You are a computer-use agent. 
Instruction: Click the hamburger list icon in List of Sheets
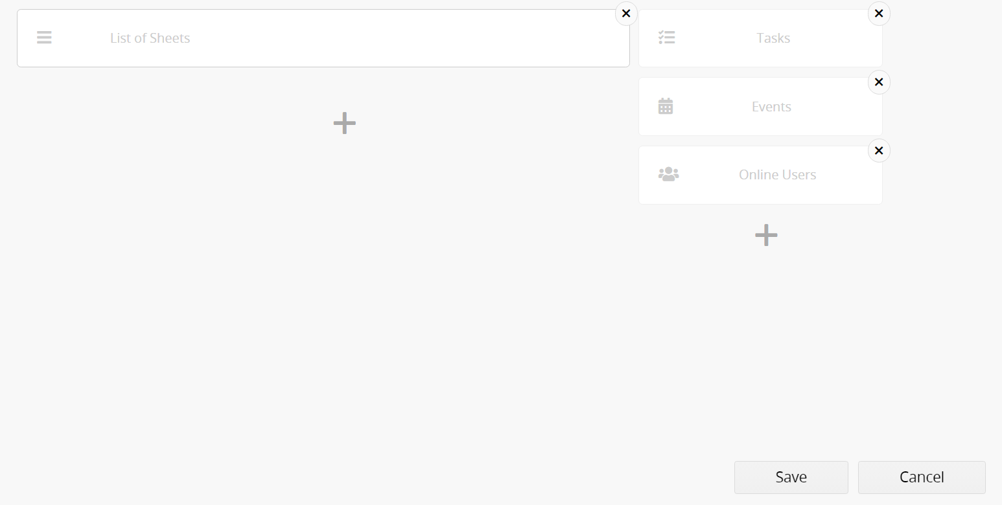(44, 38)
